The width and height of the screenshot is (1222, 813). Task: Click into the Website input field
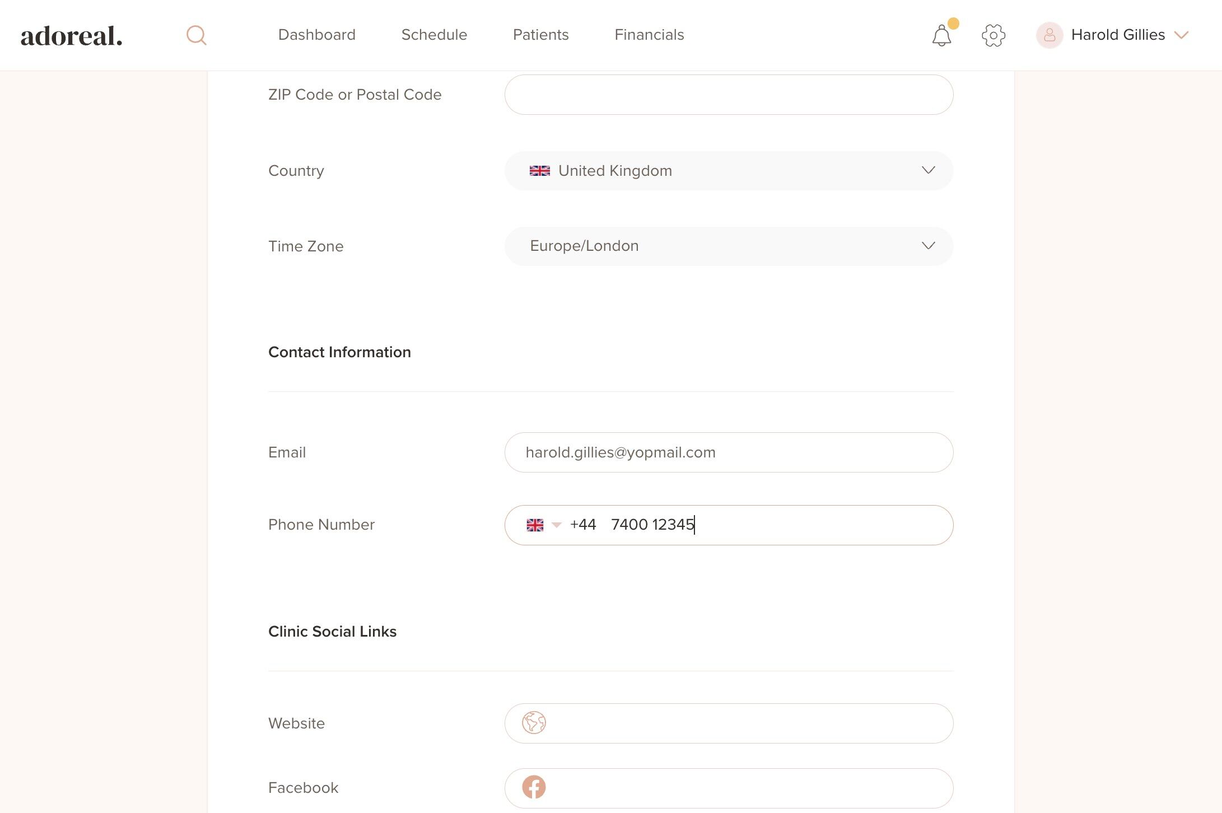click(x=745, y=723)
